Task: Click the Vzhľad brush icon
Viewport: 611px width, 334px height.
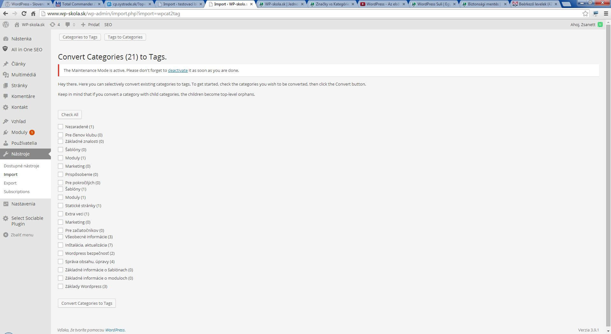Action: 5,122
